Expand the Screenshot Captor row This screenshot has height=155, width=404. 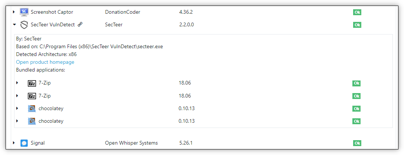coord(14,12)
